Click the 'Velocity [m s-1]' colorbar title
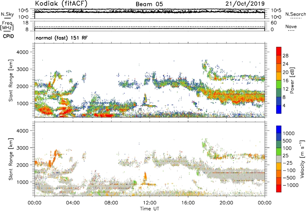 point(302,159)
